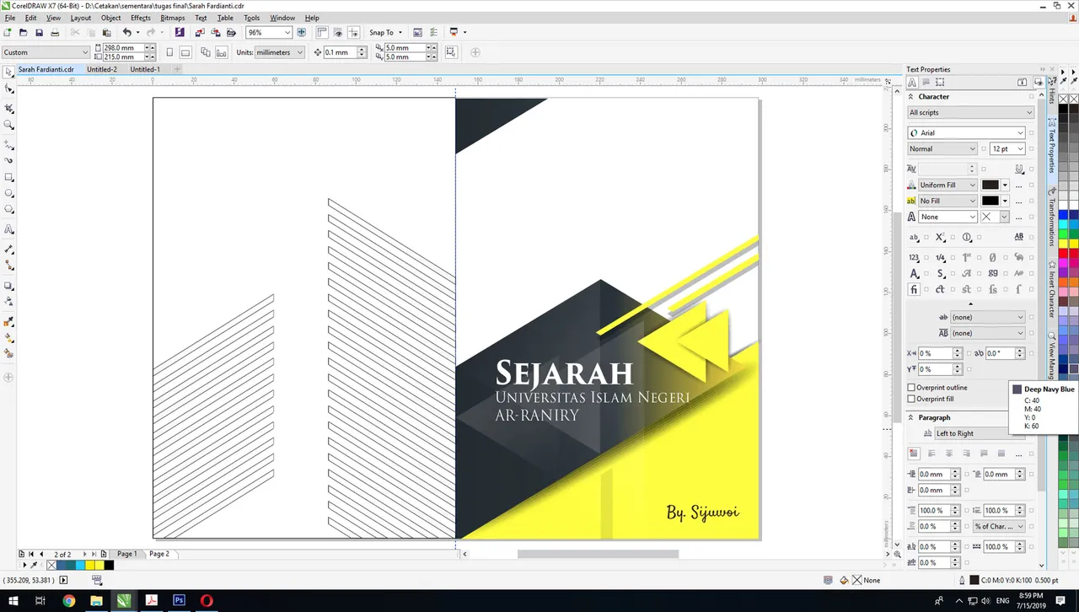This screenshot has width=1079, height=612.
Task: Open the Uniform Fill type dropdown
Action: tap(972, 185)
